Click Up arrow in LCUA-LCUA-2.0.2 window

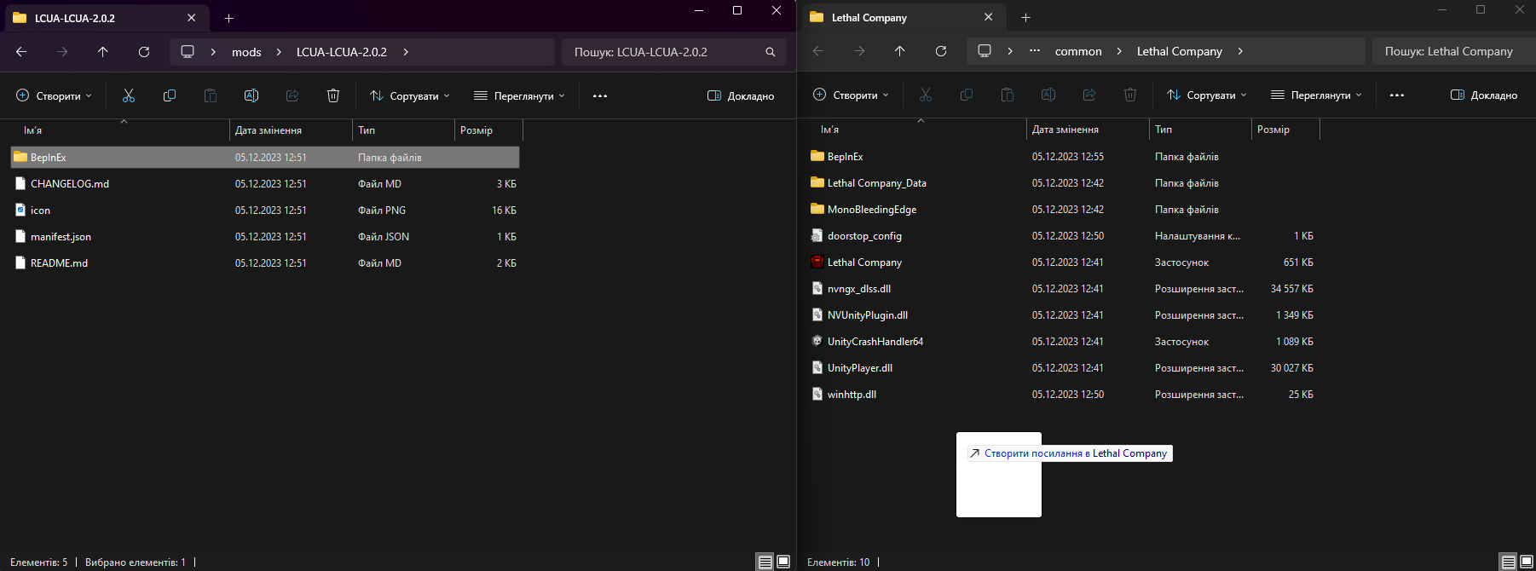(103, 52)
